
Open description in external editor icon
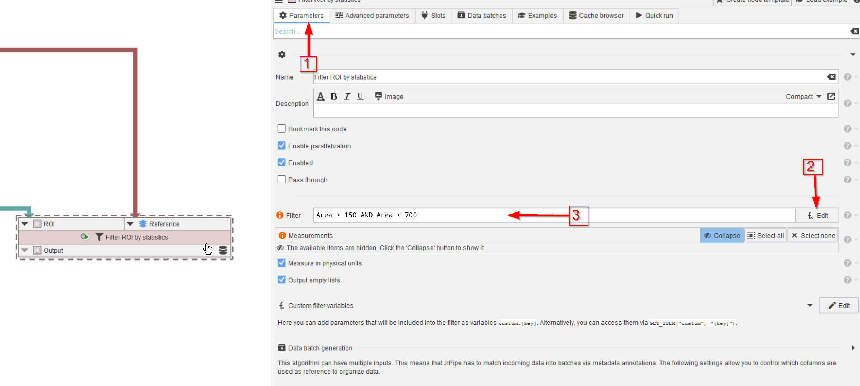831,96
